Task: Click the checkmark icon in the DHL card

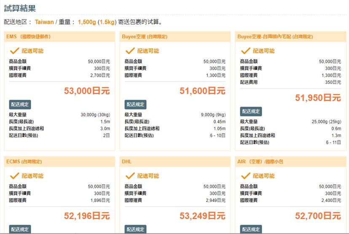Action: (x=130, y=176)
